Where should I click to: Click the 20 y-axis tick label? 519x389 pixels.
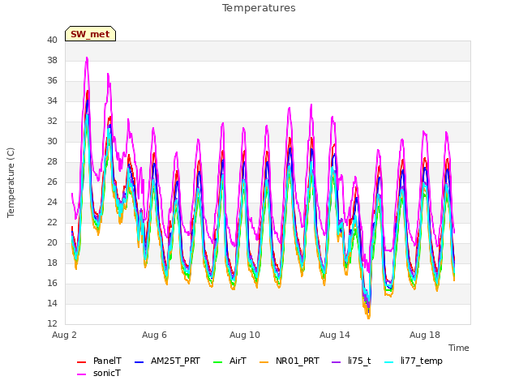pyautogui.click(x=52, y=242)
